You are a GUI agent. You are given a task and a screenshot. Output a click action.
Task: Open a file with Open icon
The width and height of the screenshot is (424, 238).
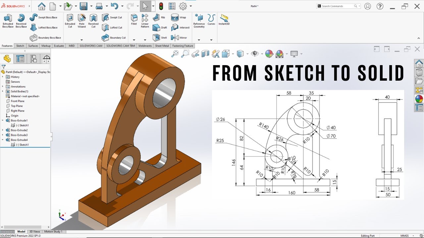(x=68, y=6)
